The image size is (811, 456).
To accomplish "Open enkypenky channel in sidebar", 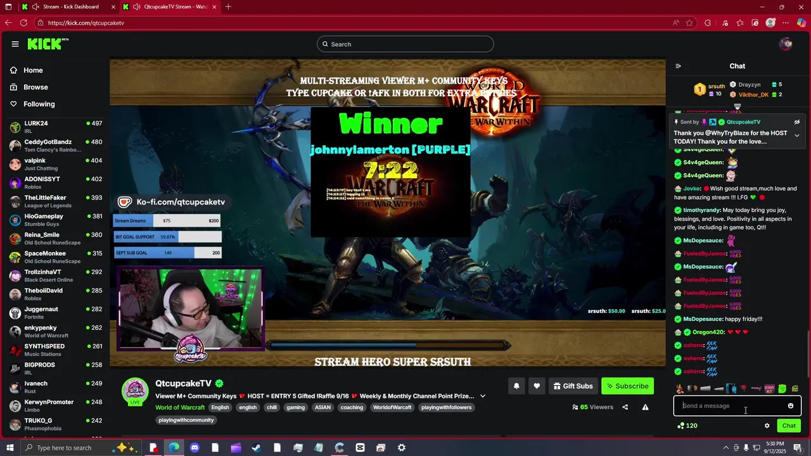I will click(56, 331).
